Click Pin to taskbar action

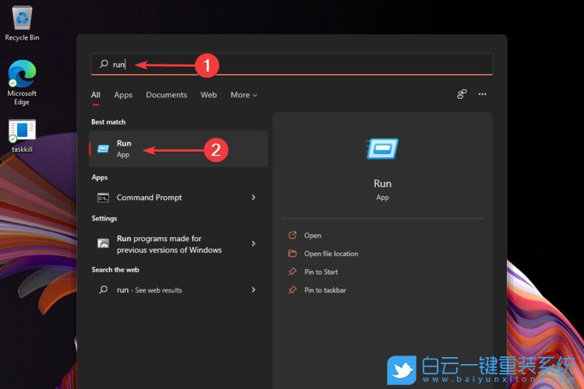(x=325, y=290)
